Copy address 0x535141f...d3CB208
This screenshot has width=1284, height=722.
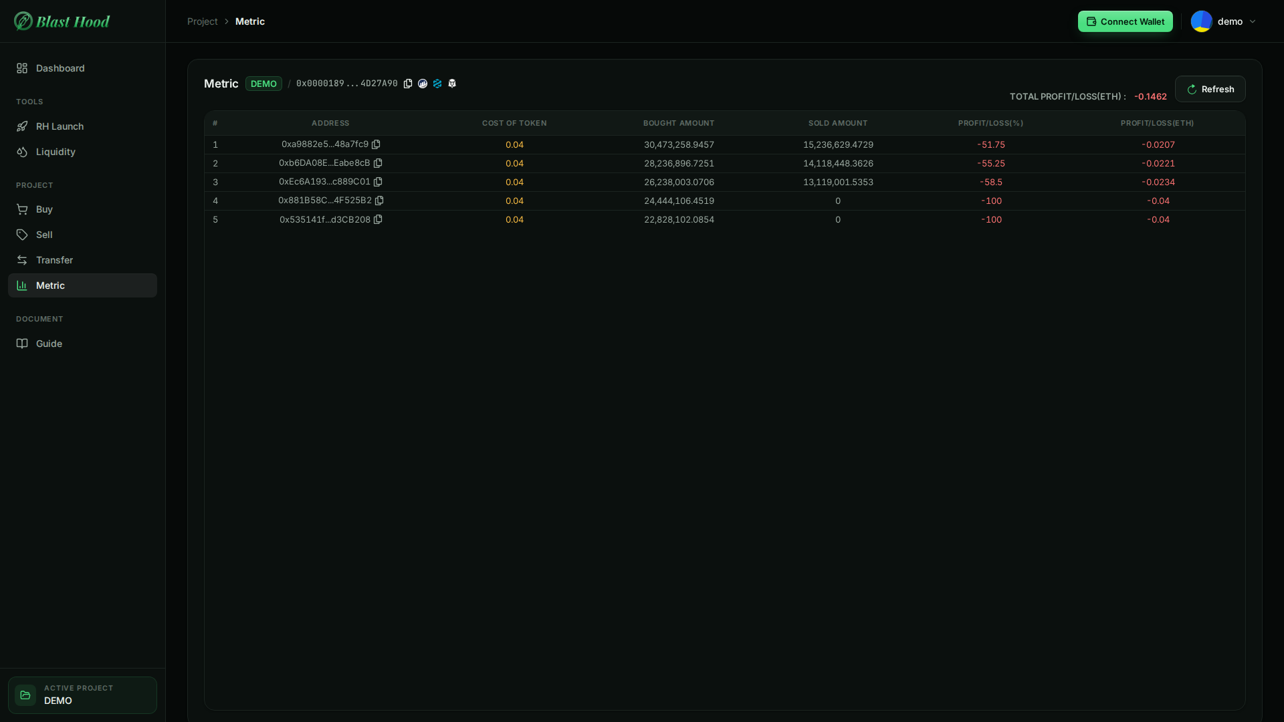tap(378, 219)
